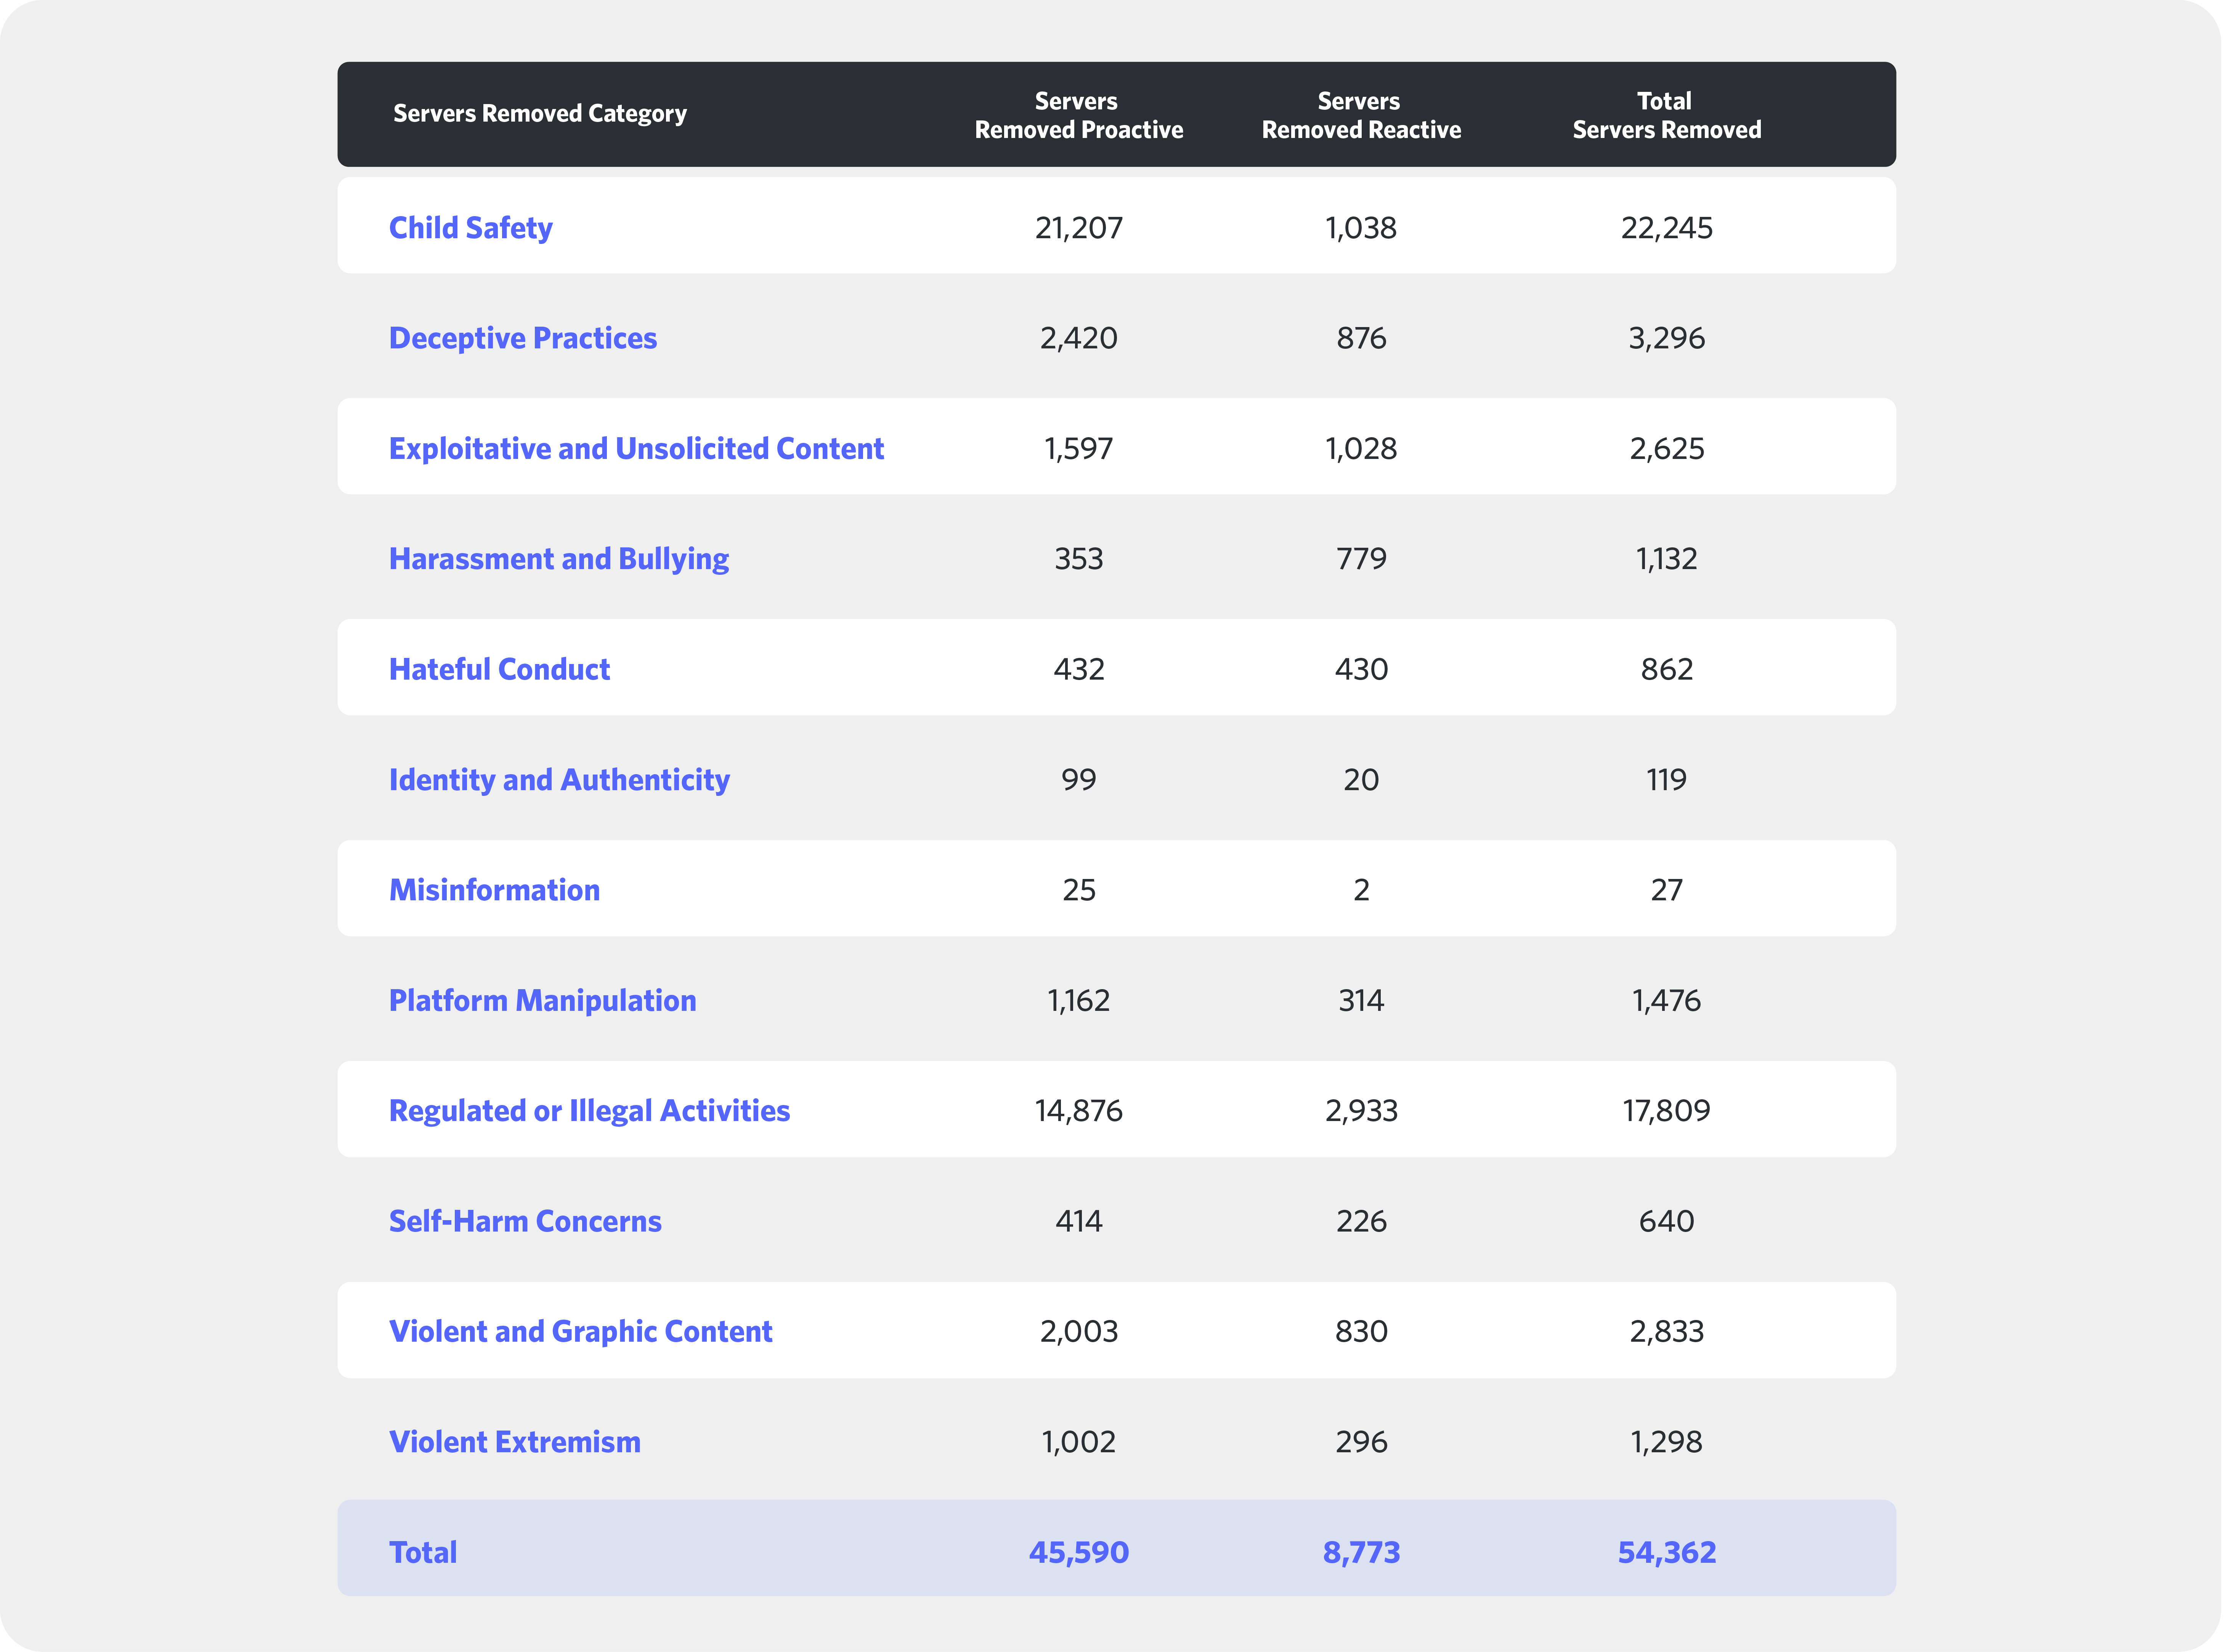
Task: Select the Harassment and Bullying link
Action: (x=558, y=559)
